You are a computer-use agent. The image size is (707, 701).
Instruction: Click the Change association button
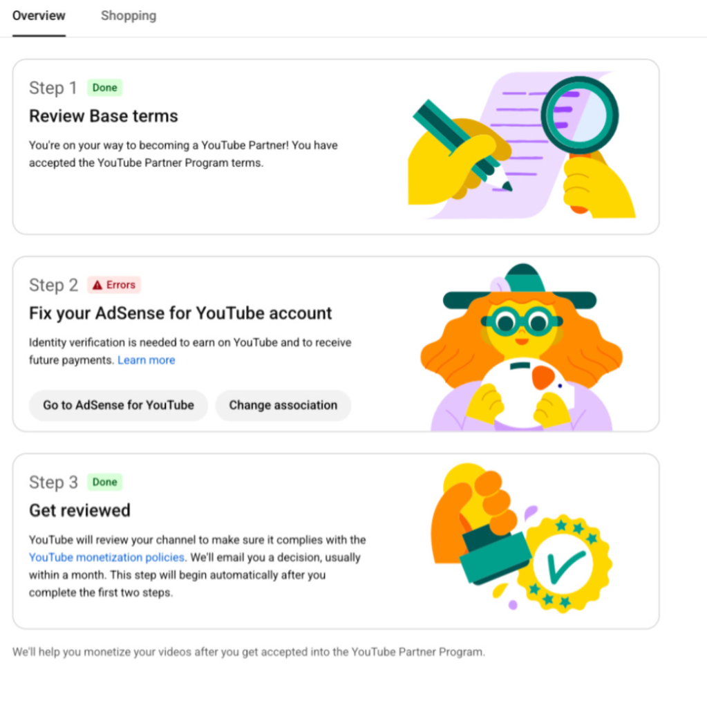(283, 405)
